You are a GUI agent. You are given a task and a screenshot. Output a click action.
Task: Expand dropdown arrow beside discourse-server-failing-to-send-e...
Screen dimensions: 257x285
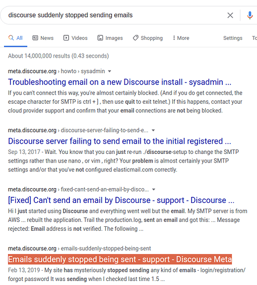(154, 131)
